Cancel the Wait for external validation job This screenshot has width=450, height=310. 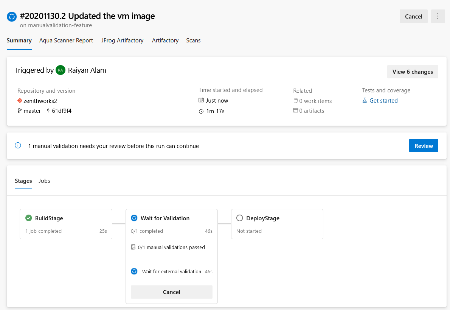[172, 292]
